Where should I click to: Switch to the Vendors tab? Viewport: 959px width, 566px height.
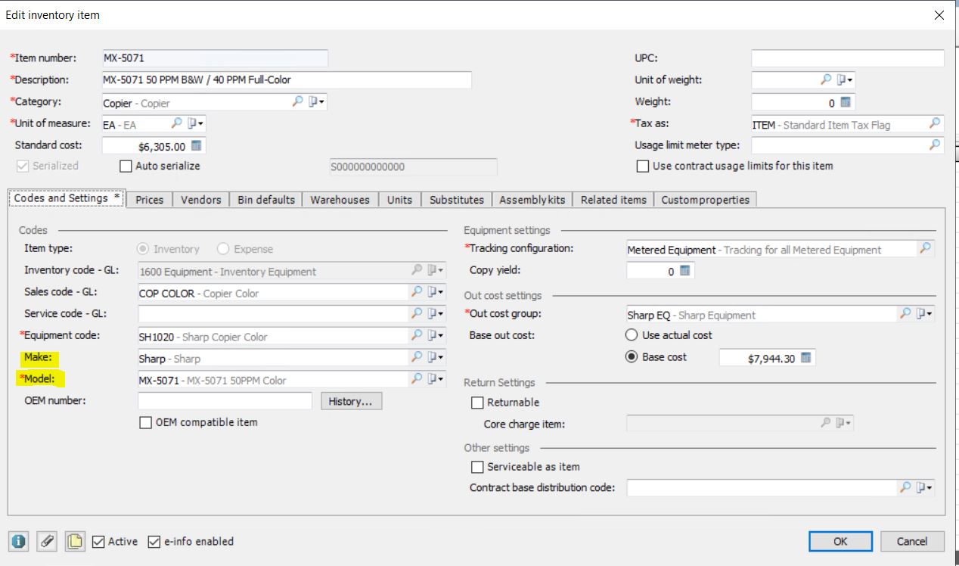click(200, 200)
